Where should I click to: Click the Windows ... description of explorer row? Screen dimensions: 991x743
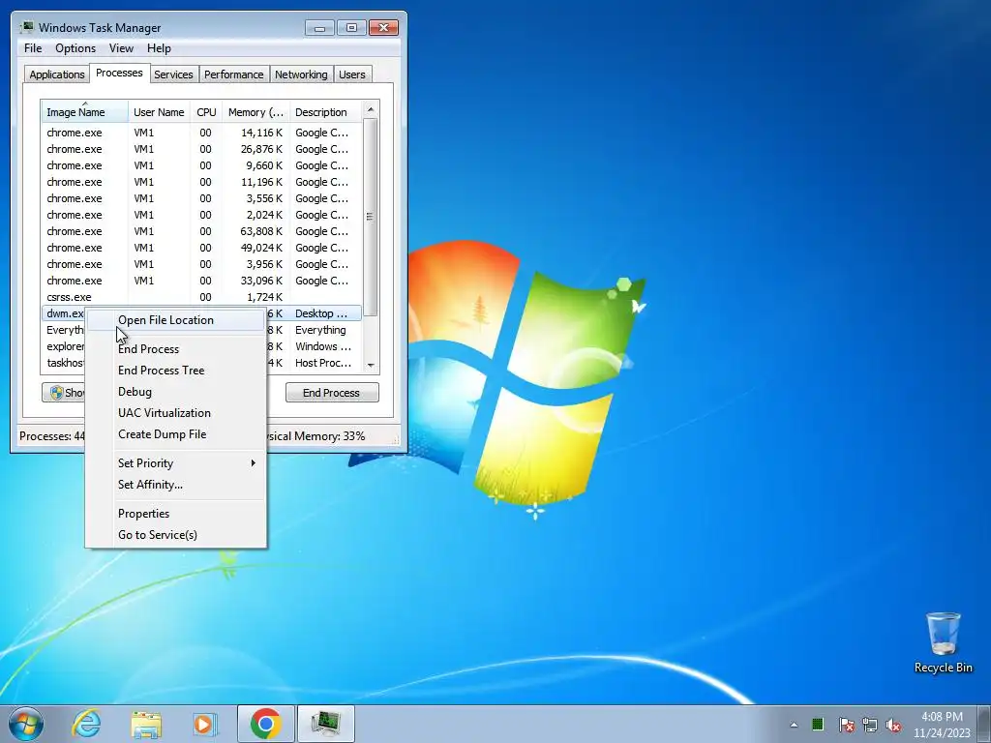tap(323, 346)
